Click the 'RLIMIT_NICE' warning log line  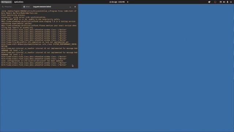(x=31, y=19)
